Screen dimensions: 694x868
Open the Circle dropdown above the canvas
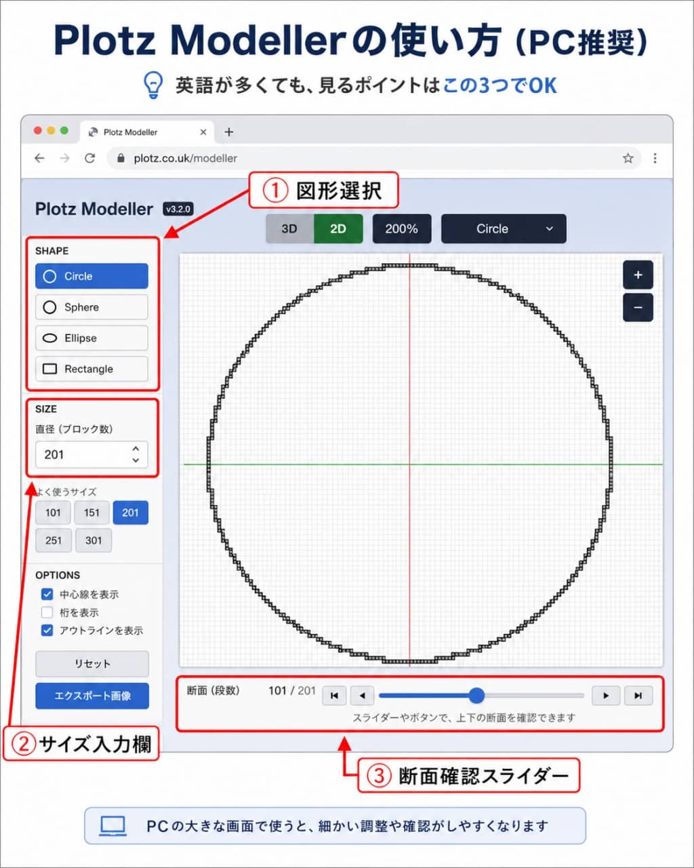(504, 229)
